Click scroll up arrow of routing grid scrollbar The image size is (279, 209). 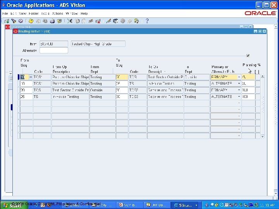(262, 76)
